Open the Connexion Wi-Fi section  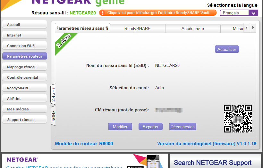pos(24,46)
